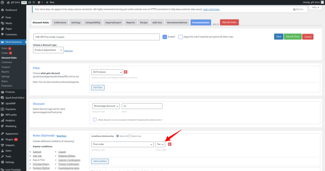The width and height of the screenshot is (325, 171).
Task: Open Media library icon in sidebar
Action: pyautogui.click(x=3, y=23)
